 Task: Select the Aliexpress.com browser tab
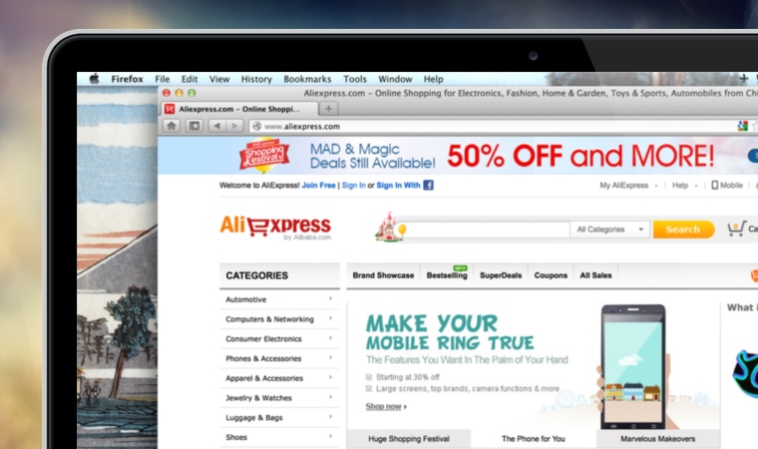tap(240, 109)
